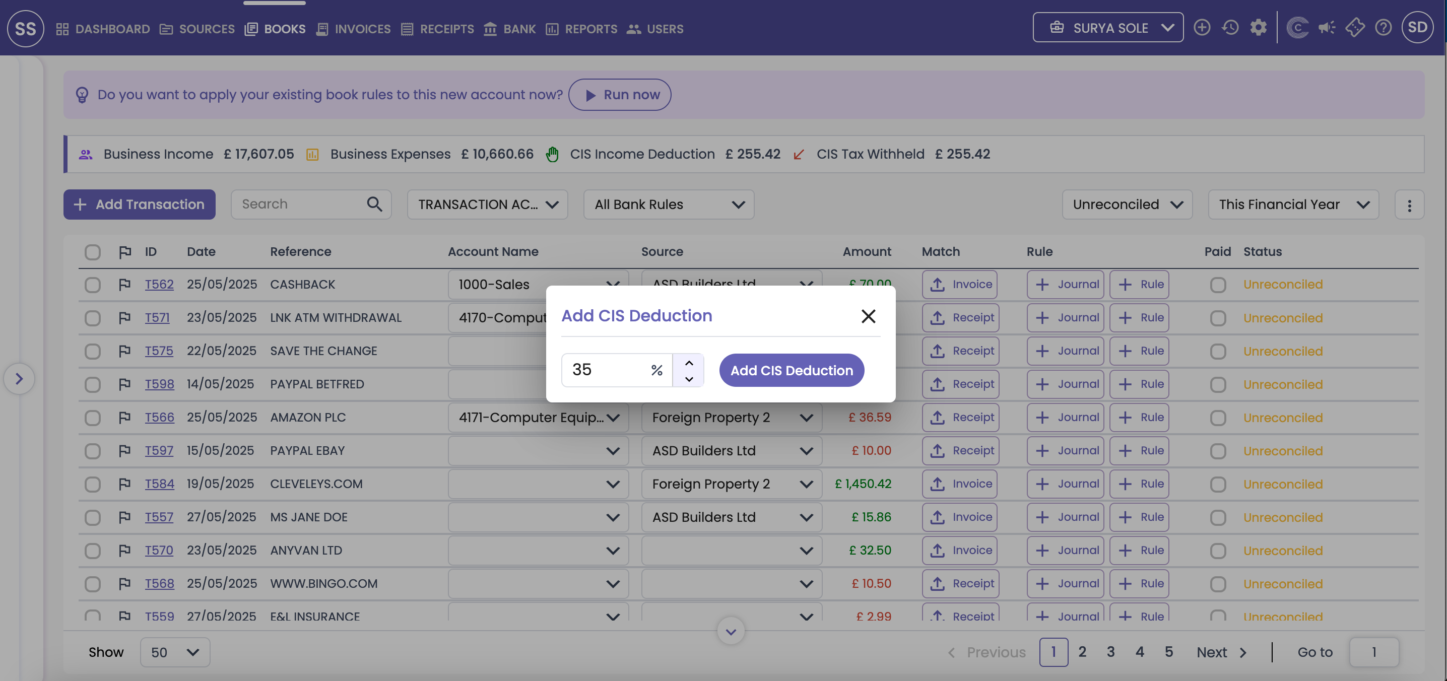Flag transaction T566 using its flag icon
This screenshot has width=1447, height=681.
click(x=125, y=417)
